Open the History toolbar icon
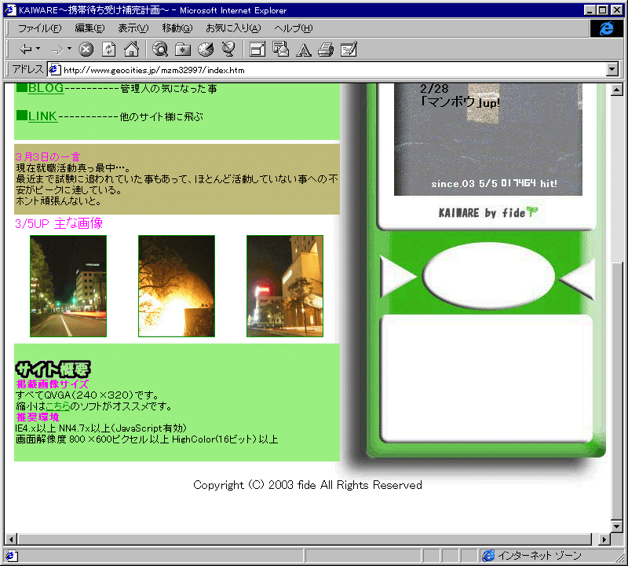The image size is (628, 566). 206,50
